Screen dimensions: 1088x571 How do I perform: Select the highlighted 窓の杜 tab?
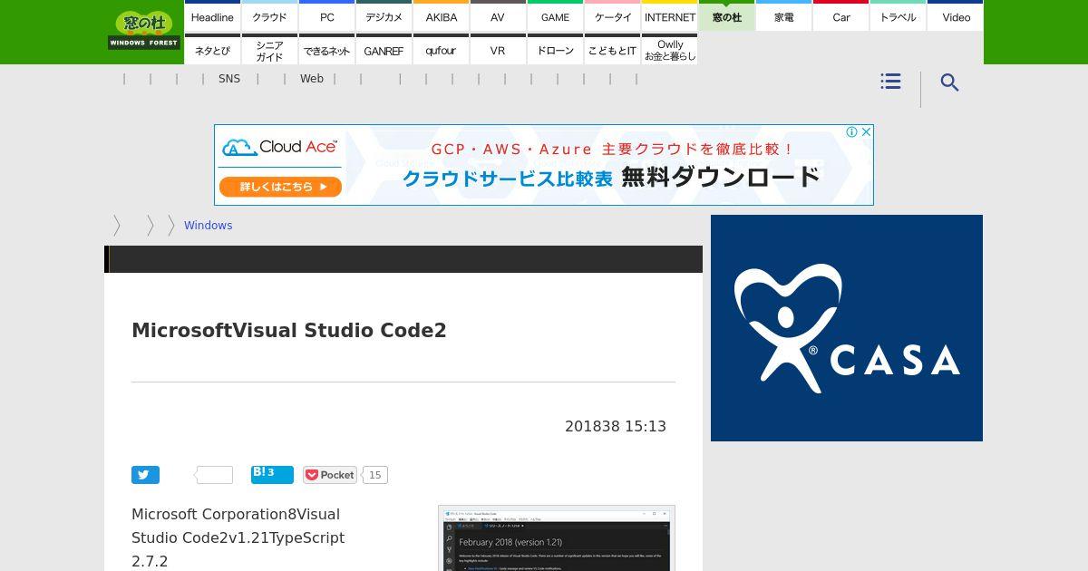[x=726, y=16]
